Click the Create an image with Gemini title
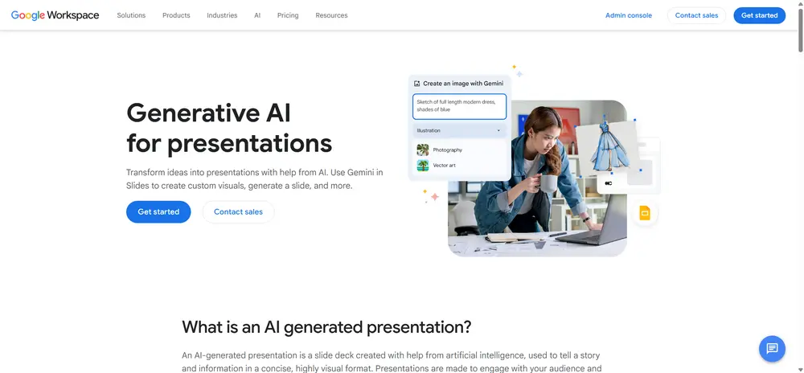Screen dimensions: 804x373 pos(463,83)
